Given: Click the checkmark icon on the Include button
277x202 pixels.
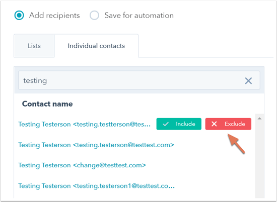Looking at the screenshot, I should point(166,124).
